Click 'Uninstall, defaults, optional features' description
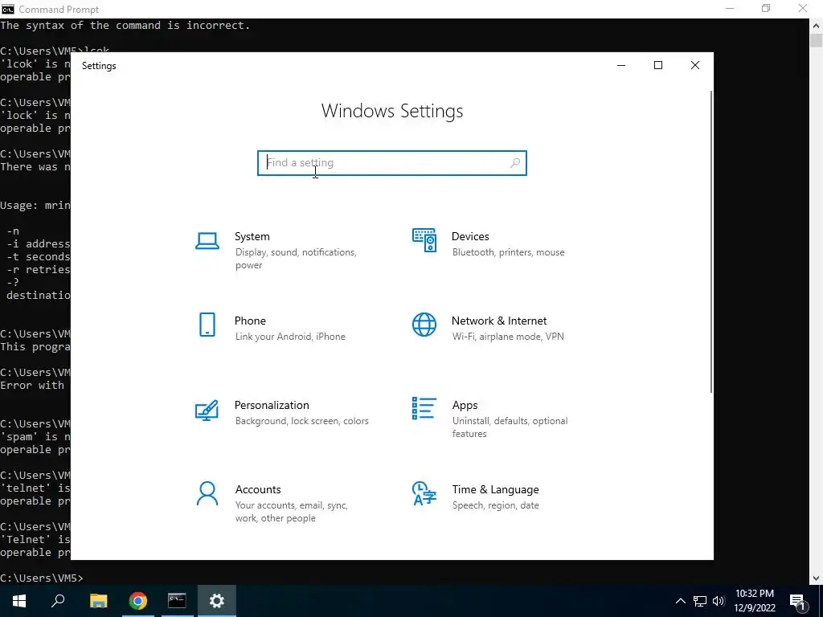The height and width of the screenshot is (617, 823). tap(510, 427)
